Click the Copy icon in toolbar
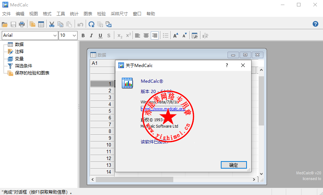Image resolution: width=323 pixels, height=195 pixels. [x=60, y=24]
